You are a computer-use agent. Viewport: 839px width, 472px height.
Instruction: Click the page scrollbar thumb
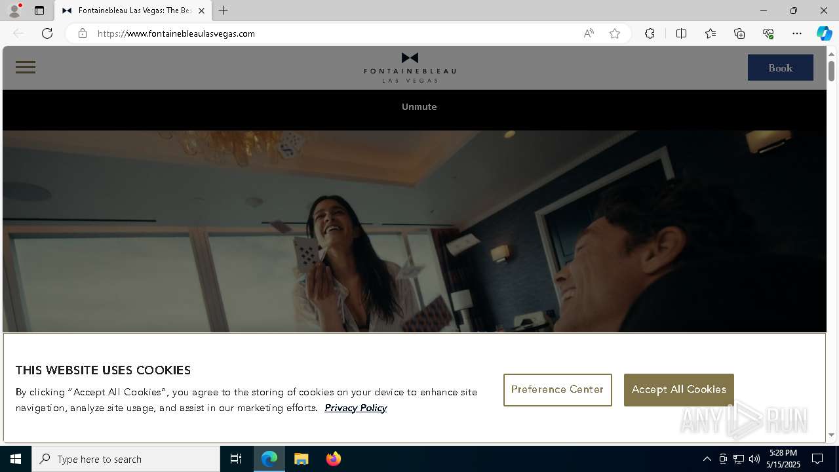coord(832,71)
